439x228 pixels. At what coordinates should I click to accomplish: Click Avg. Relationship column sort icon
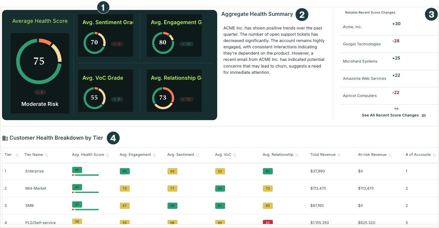tap(297, 155)
